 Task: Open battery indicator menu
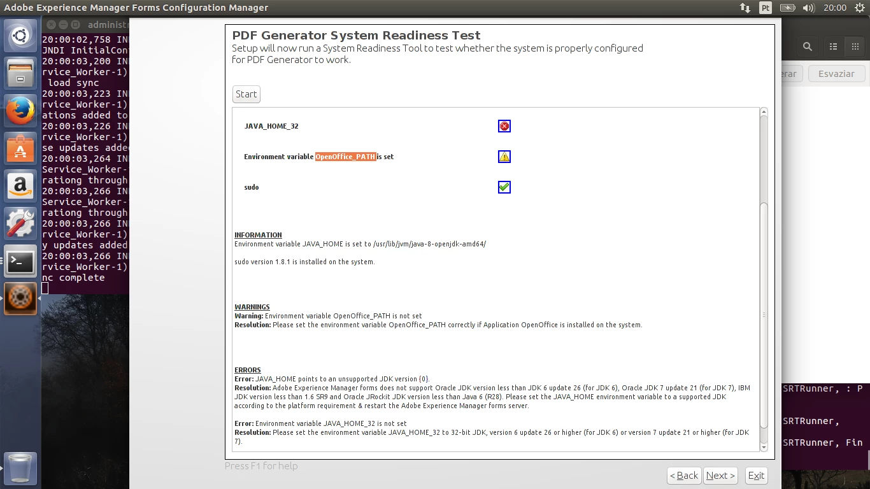coord(788,8)
